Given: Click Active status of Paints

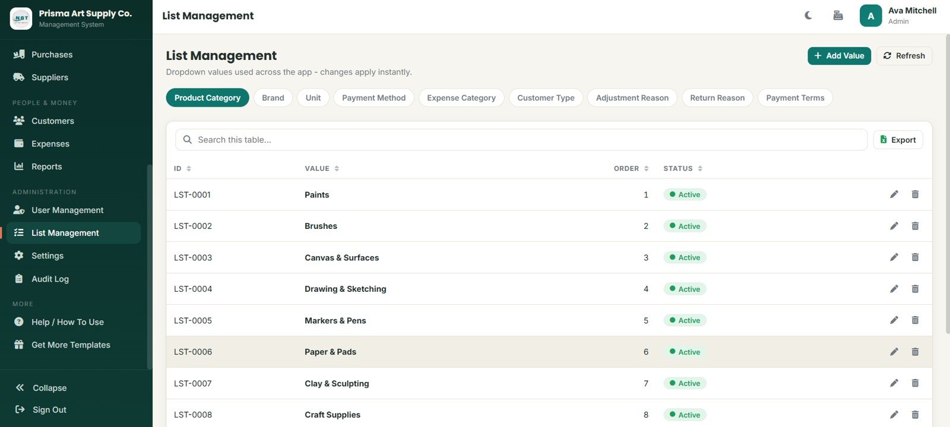Looking at the screenshot, I should [685, 195].
